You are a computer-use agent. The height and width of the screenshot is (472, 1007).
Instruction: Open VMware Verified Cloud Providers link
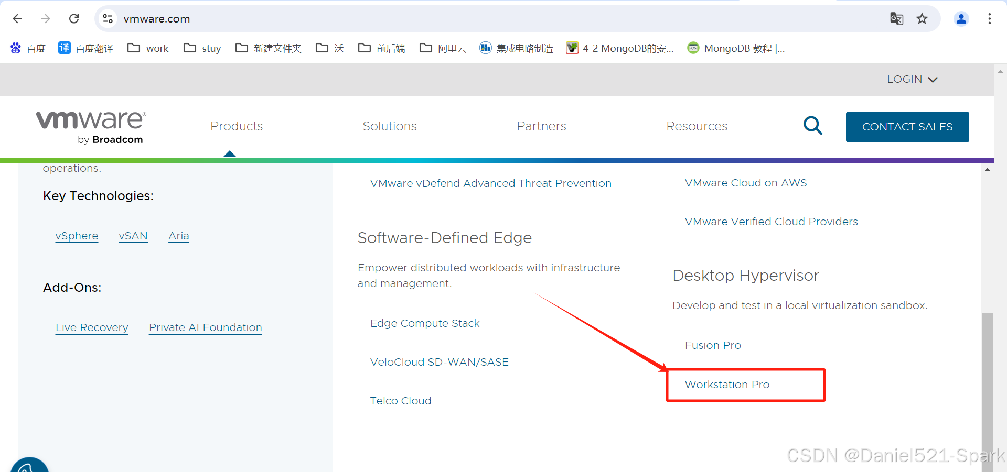pos(772,222)
